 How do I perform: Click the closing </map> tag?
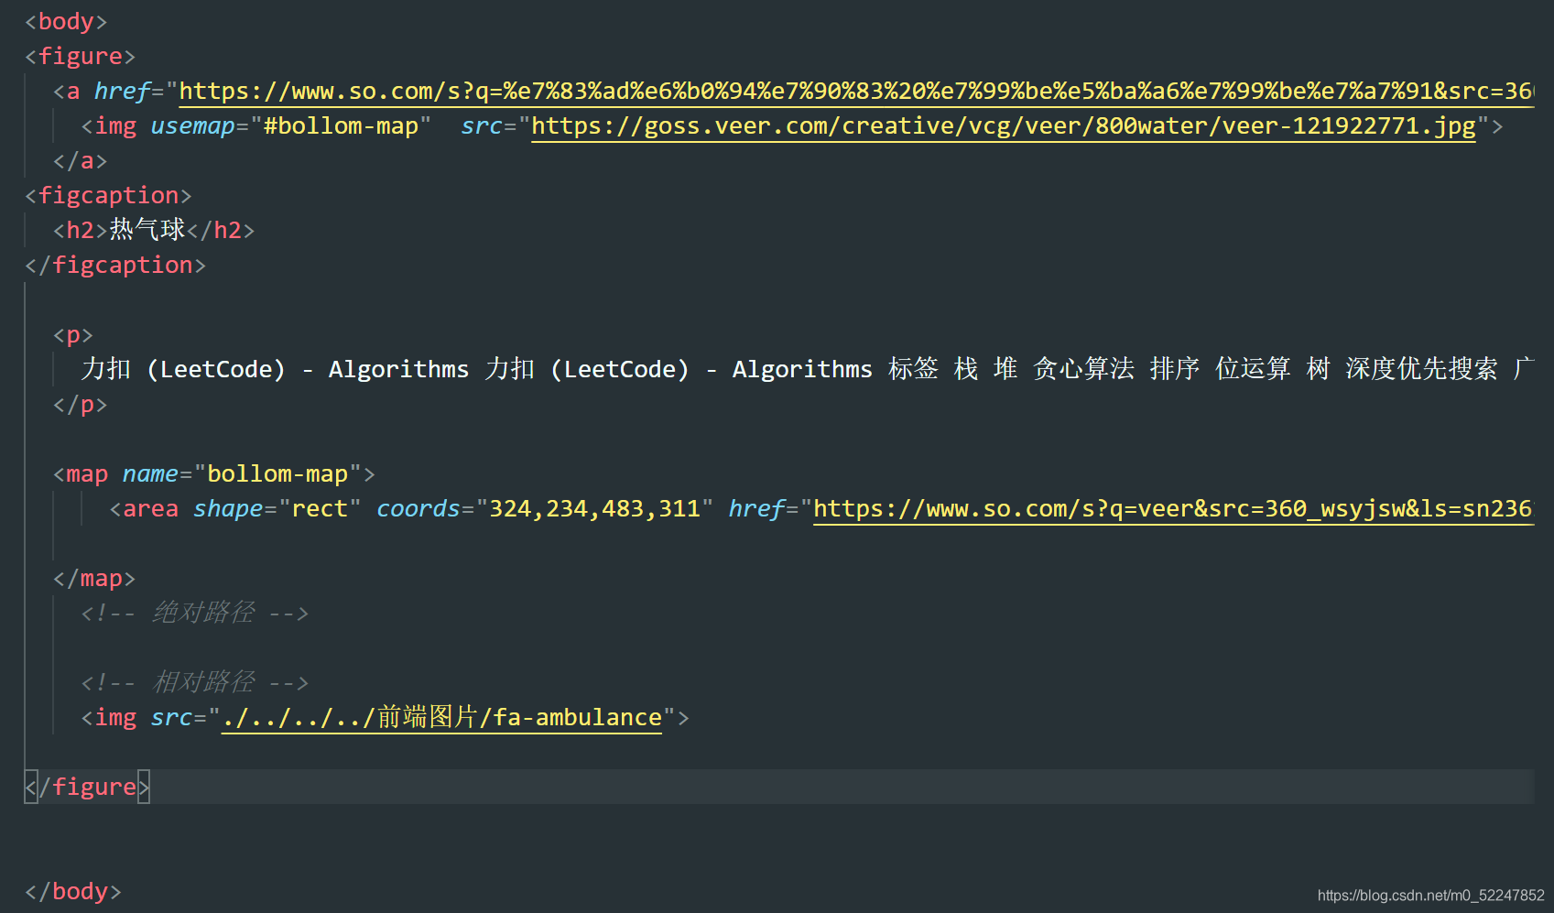(x=94, y=579)
